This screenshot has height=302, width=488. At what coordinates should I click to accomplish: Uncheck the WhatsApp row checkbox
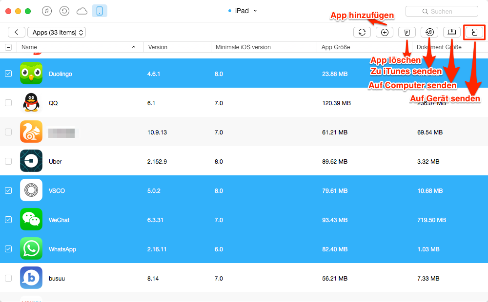pos(8,249)
